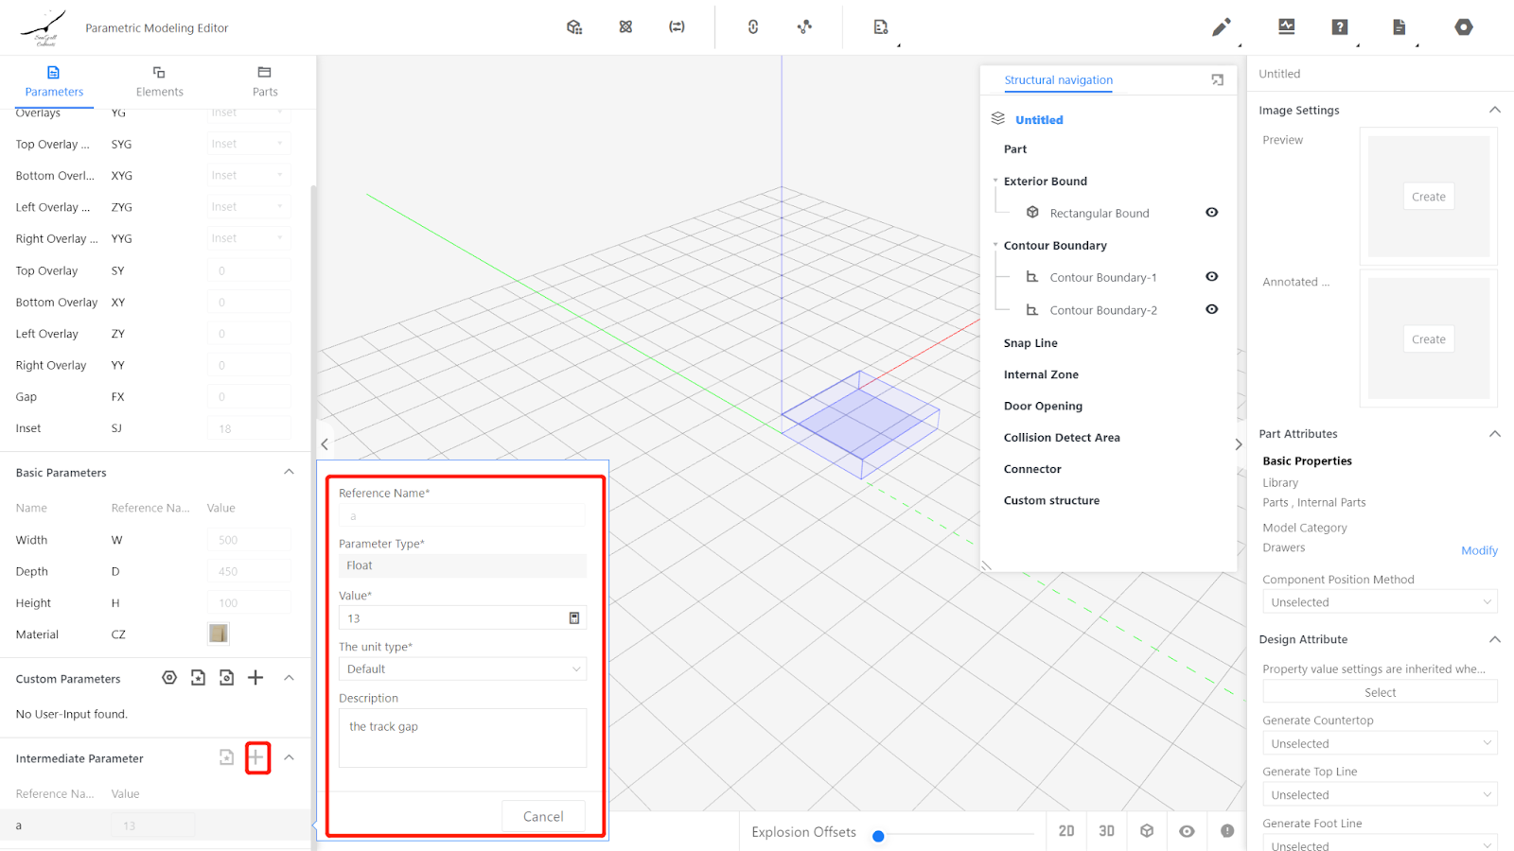Click the Modify link for Model Category
Image resolution: width=1514 pixels, height=851 pixels.
[1478, 550]
